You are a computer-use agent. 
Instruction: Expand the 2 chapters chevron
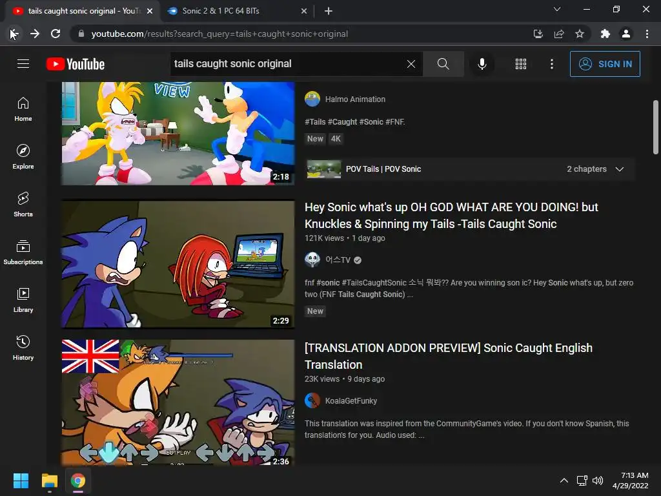coord(619,169)
